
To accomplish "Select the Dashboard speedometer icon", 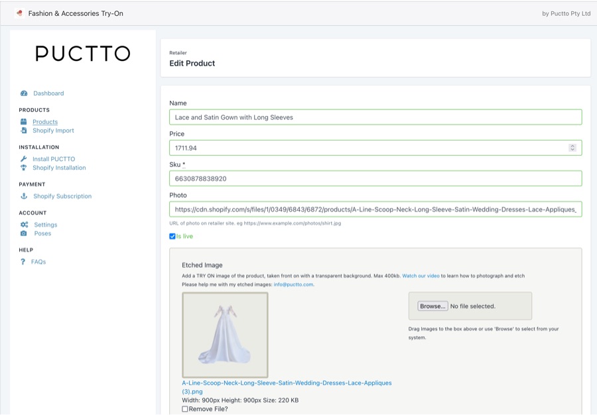I will point(24,93).
